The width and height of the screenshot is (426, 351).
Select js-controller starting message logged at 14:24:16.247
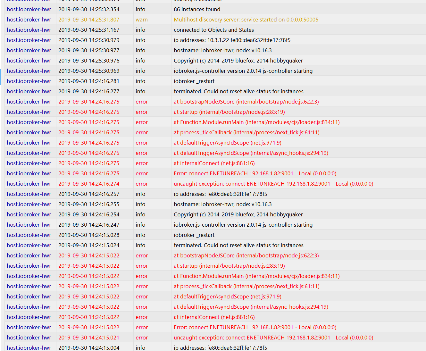[243, 225]
